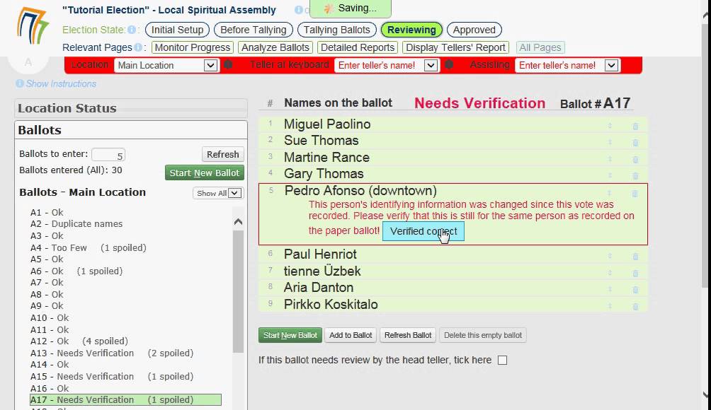
Task: Tick the head teller review checkbox
Action: point(502,361)
